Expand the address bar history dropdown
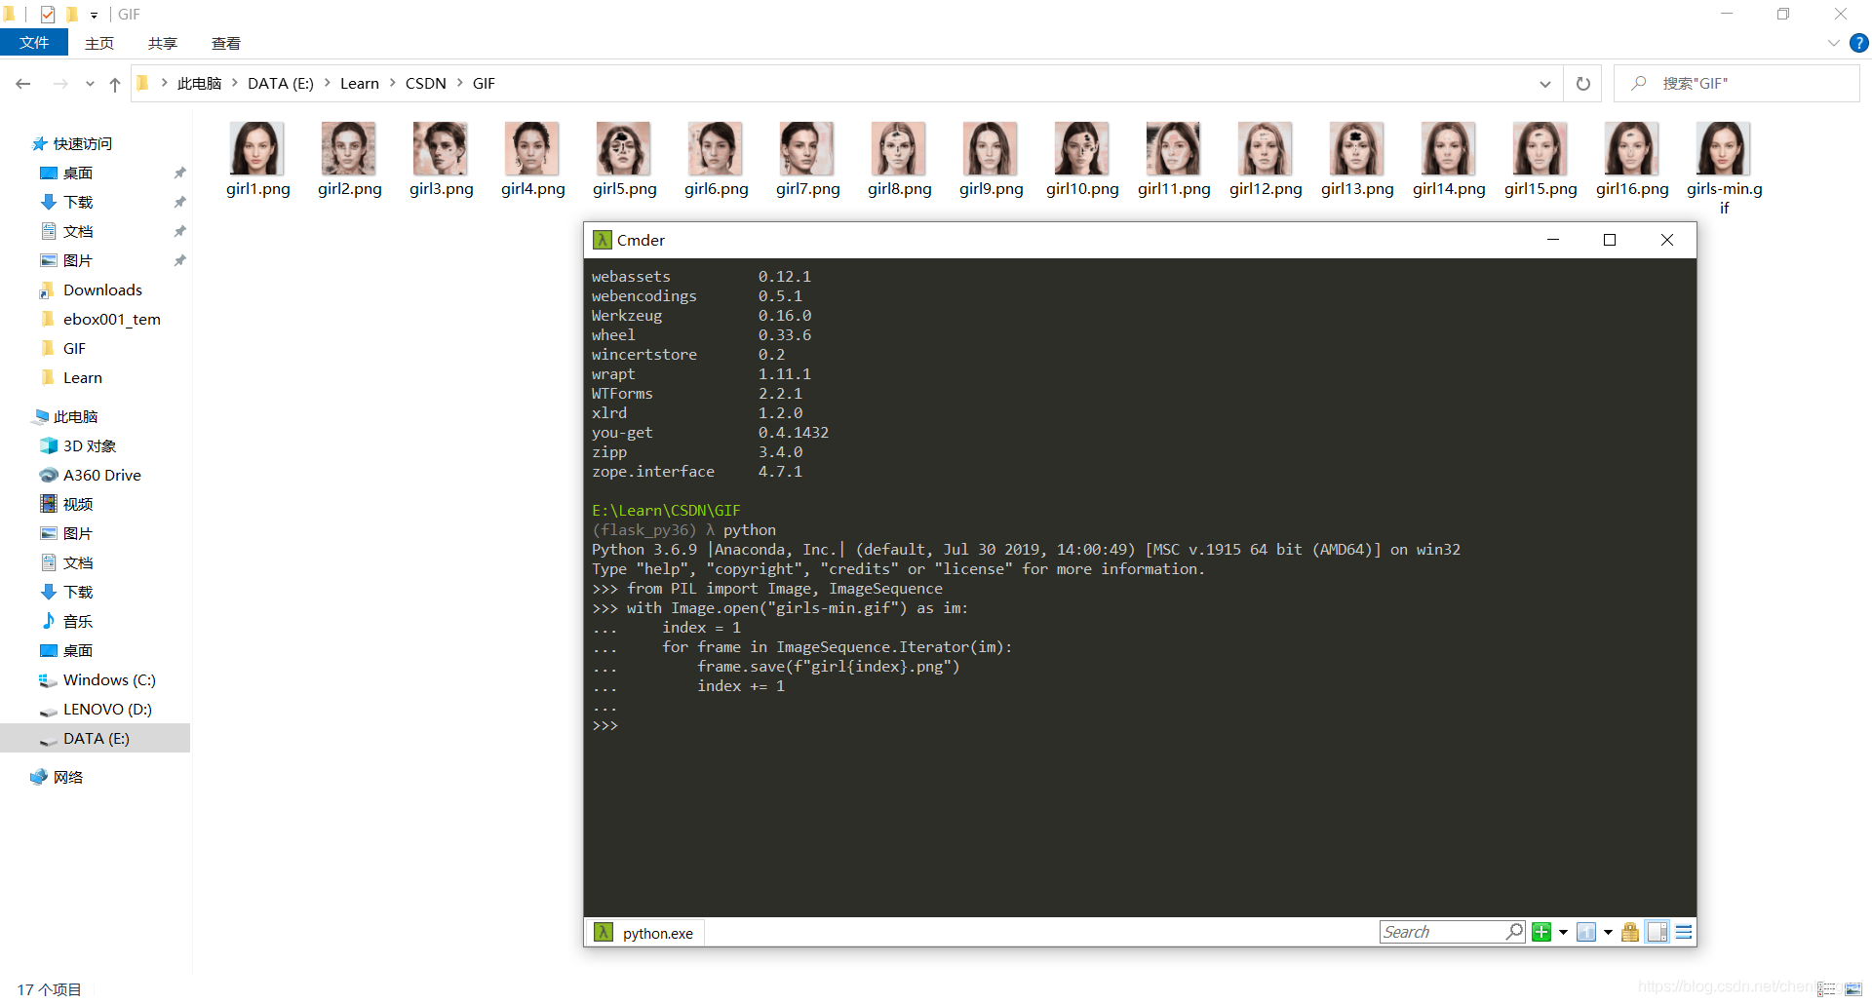 [1545, 85]
